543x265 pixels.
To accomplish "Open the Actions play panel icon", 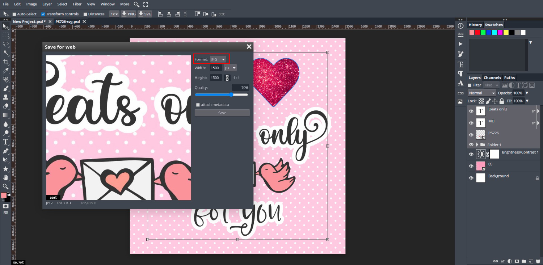I will tap(460, 44).
